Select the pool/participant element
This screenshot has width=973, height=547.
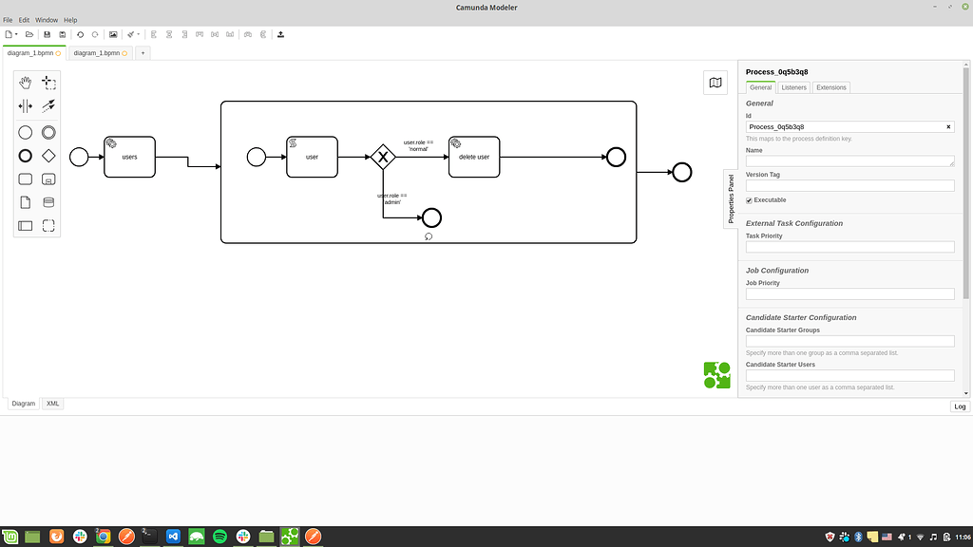(25, 226)
